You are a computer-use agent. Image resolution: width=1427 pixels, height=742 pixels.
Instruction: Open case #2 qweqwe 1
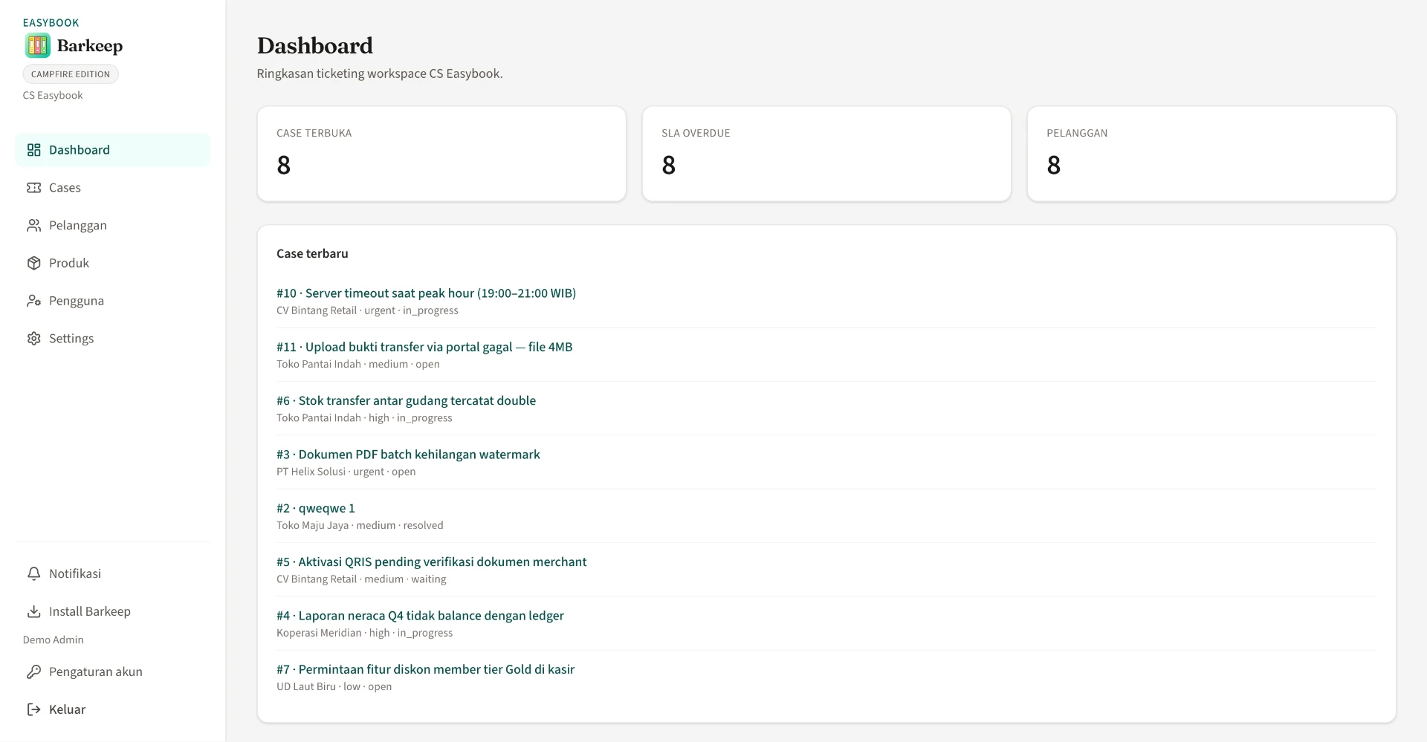pyautogui.click(x=316, y=508)
